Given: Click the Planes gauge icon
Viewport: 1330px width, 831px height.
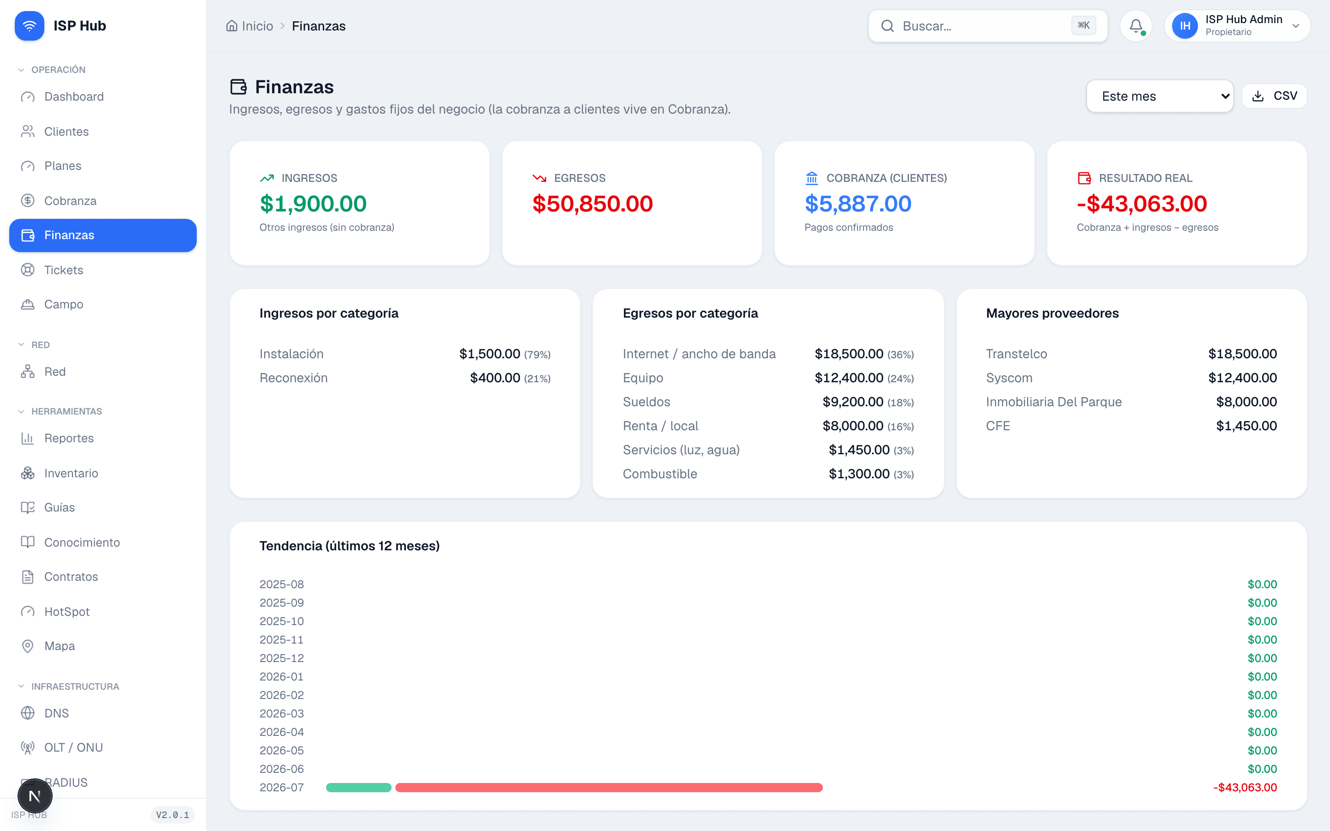Looking at the screenshot, I should pos(28,166).
